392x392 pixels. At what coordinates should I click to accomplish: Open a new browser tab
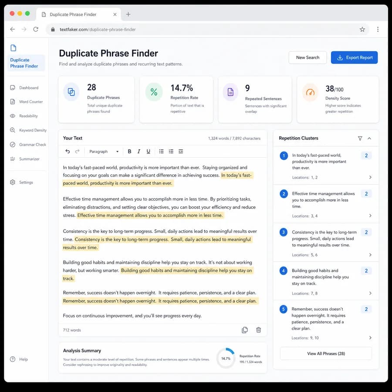pos(128,14)
